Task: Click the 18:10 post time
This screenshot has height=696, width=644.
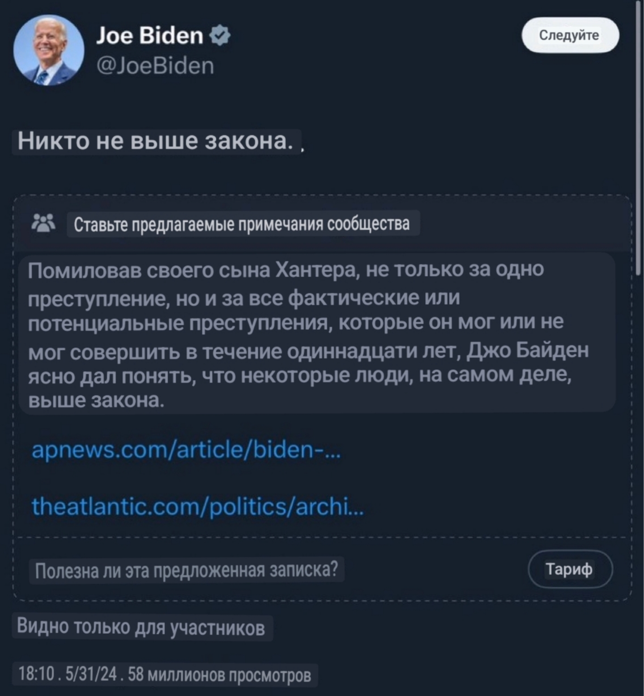Action: point(36,675)
